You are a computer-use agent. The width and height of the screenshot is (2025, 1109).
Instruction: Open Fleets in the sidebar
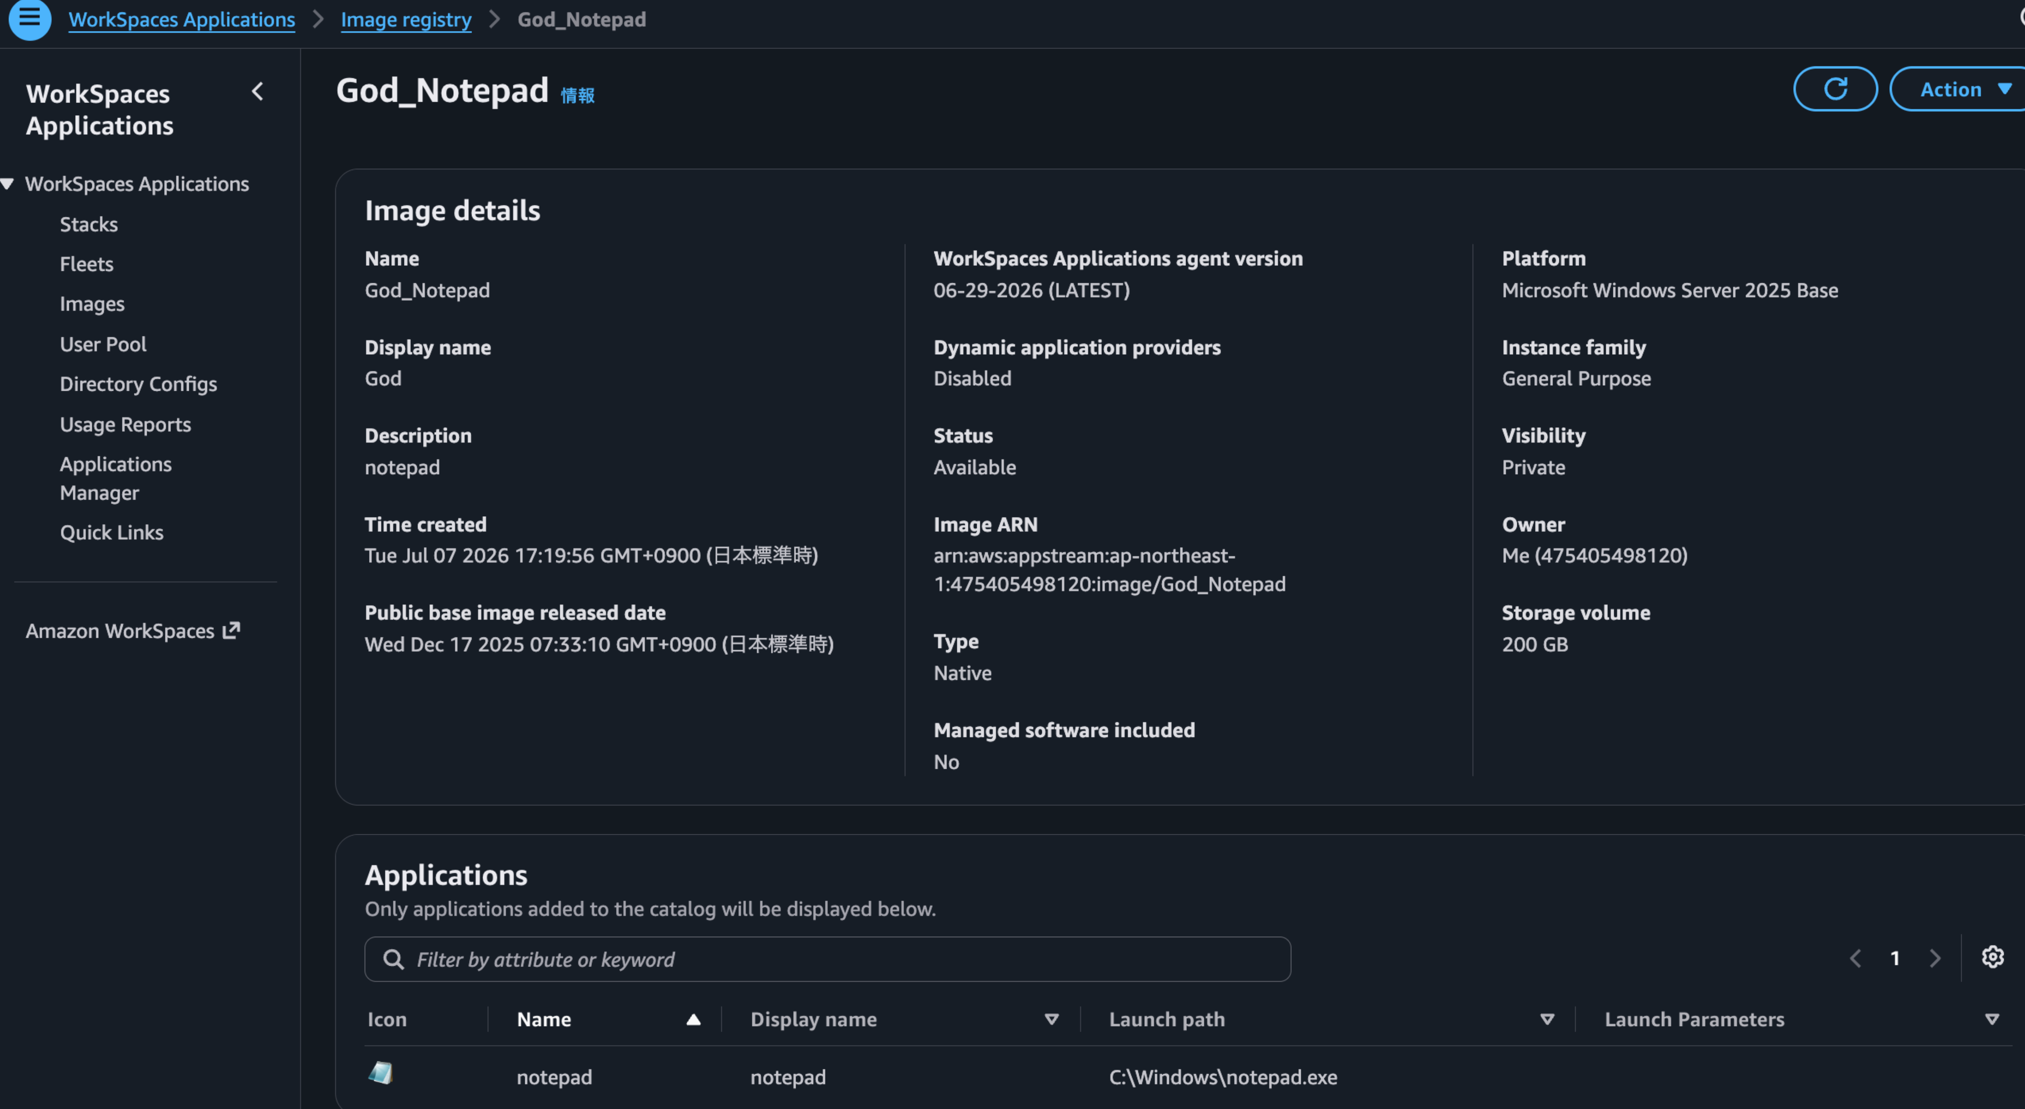click(x=86, y=264)
